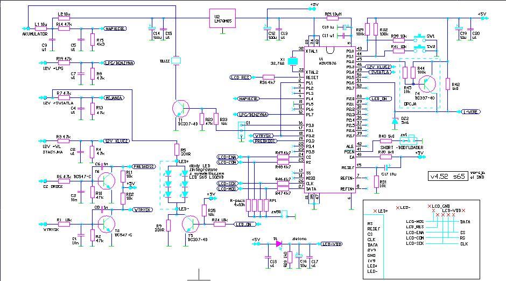Click the v4.52 s65 version box

click(447, 176)
